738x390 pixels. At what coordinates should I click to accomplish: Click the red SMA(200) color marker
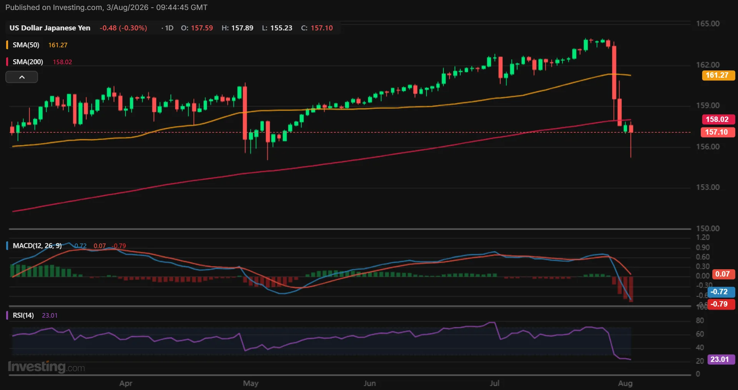[x=7, y=62]
